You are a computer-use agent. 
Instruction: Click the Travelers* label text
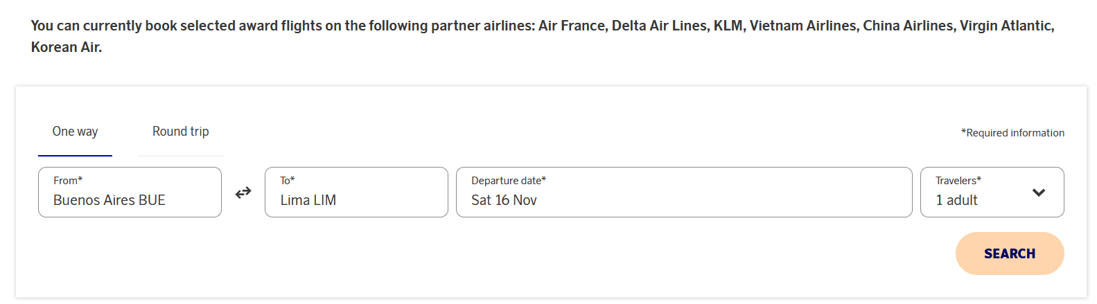coord(958,181)
